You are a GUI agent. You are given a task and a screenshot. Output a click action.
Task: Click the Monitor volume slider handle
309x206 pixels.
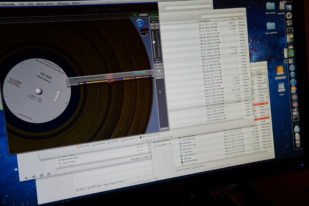point(154,42)
